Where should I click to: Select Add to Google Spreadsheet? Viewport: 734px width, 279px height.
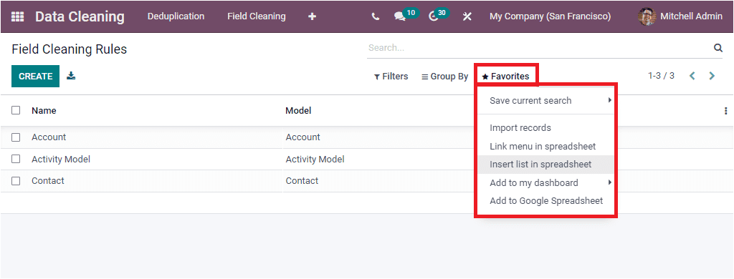[x=545, y=201]
